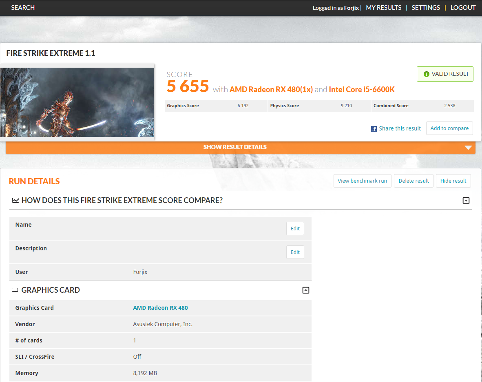Click Hide result button

[453, 181]
